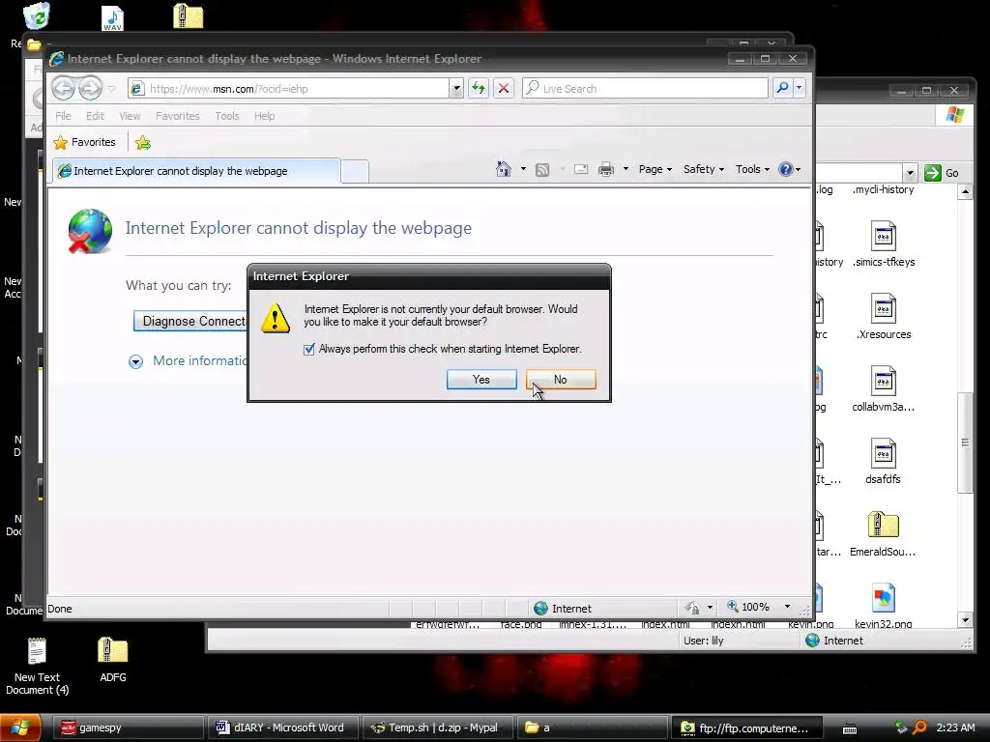
Task: Select the collabvm3a file icon in FTP window
Action: pyautogui.click(x=884, y=382)
